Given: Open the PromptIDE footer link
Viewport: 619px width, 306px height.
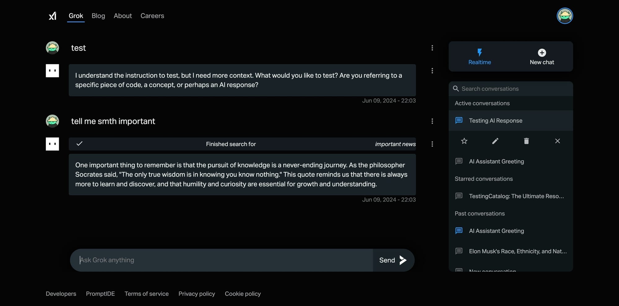Looking at the screenshot, I should tap(100, 294).
